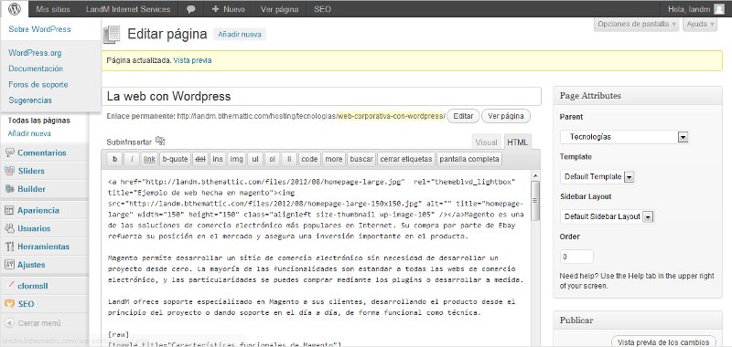Click Vista previa de los cambios
Screen dimensions: 732x347
(x=663, y=342)
